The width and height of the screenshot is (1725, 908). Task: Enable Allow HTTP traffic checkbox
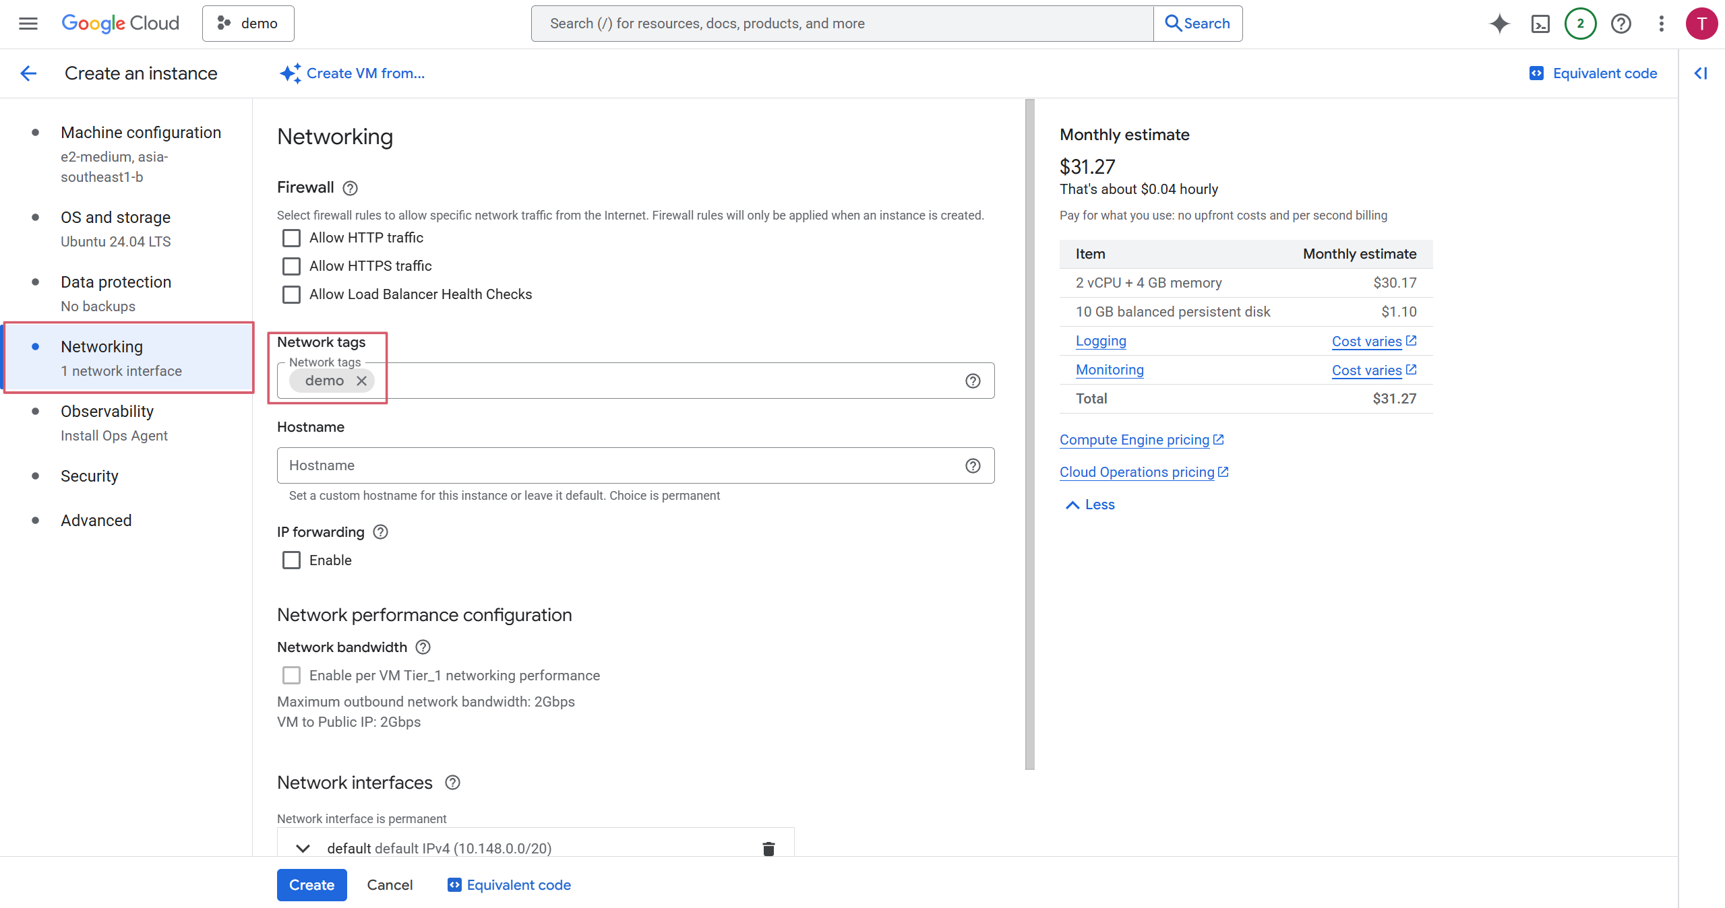point(291,238)
